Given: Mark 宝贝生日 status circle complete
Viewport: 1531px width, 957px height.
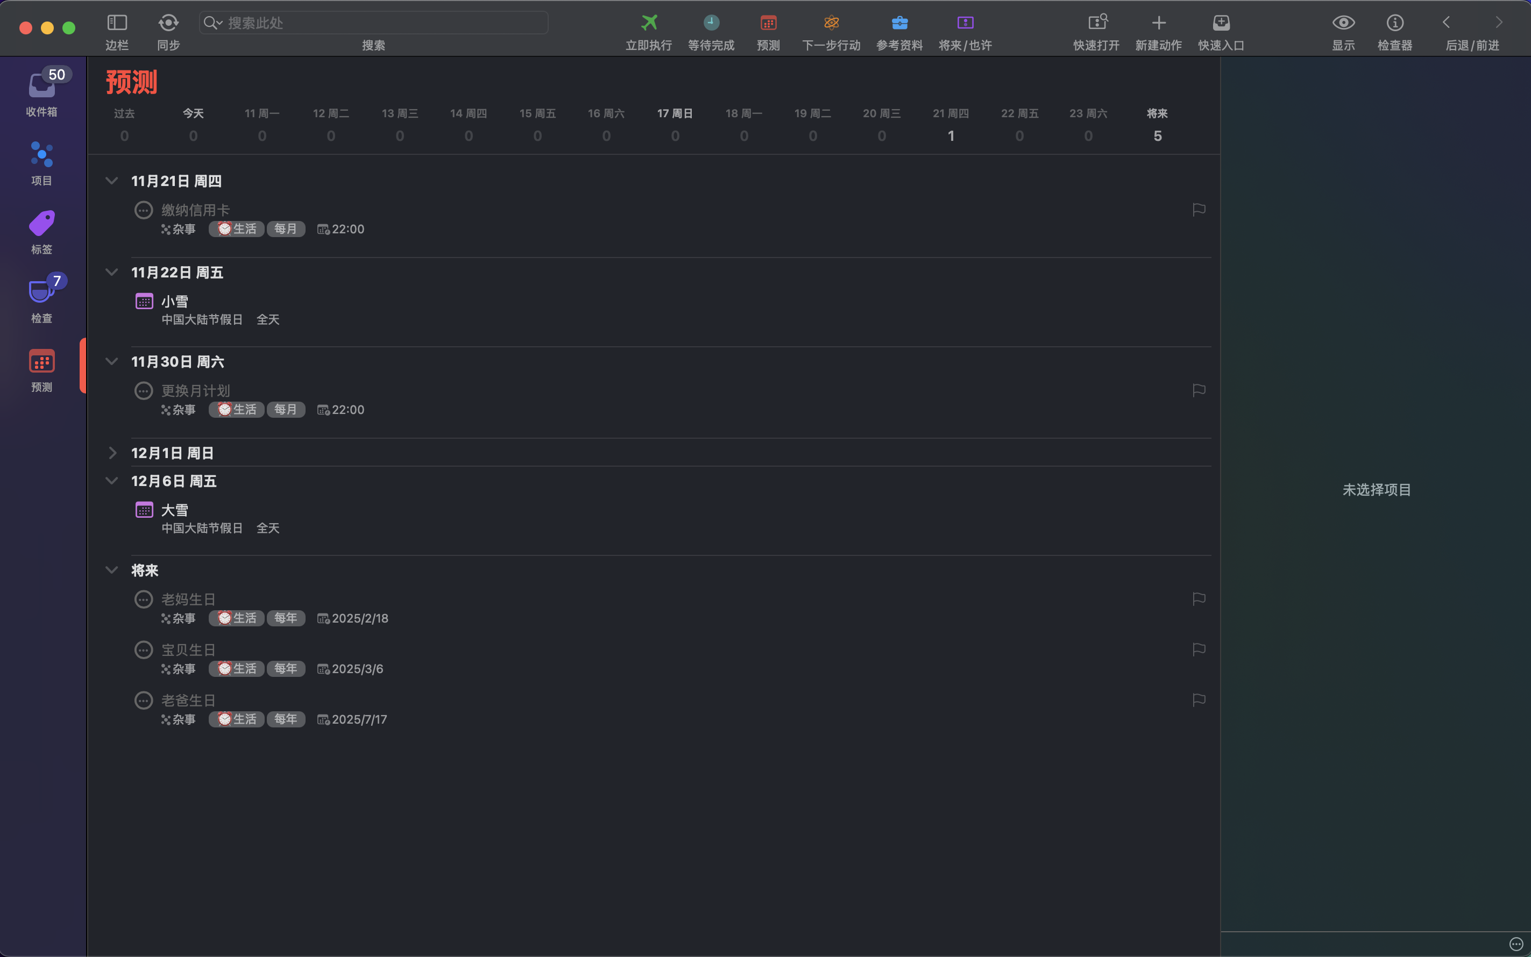Looking at the screenshot, I should (144, 649).
